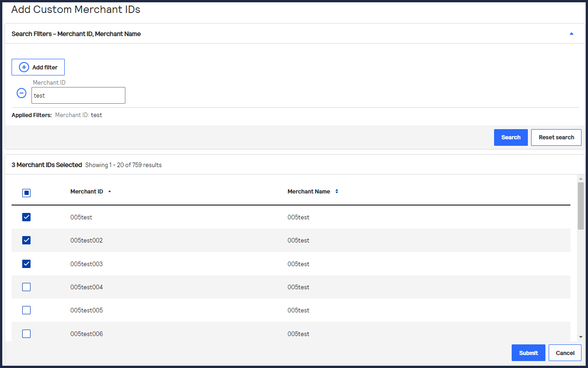Tick the 005test006 checkbox

point(26,334)
